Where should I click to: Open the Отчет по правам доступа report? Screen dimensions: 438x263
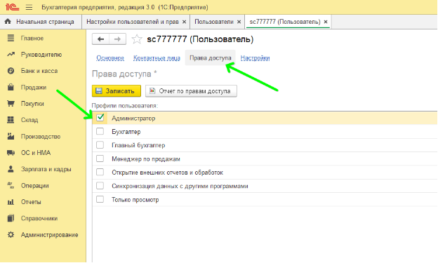tap(191, 91)
